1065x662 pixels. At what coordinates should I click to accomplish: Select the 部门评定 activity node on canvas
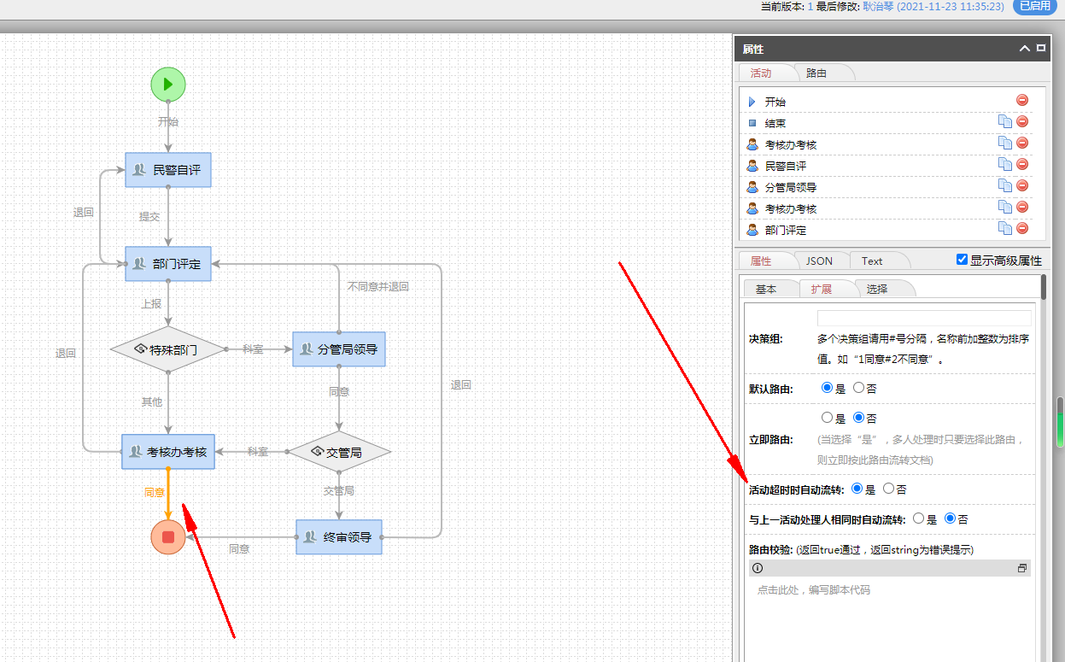tap(168, 264)
